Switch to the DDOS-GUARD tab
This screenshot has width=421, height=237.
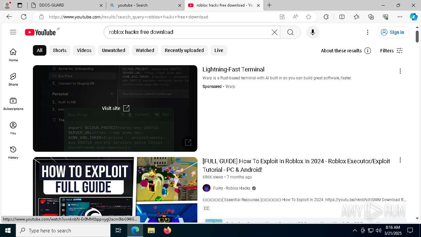(66, 5)
